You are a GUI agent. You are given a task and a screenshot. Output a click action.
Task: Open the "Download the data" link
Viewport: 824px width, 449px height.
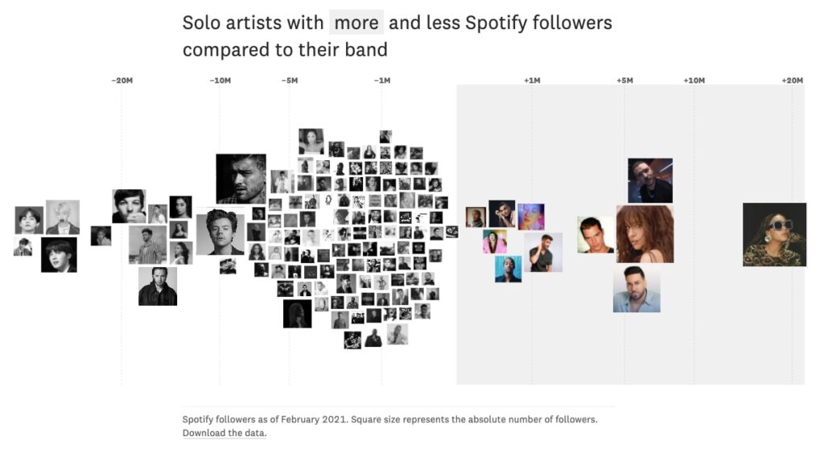click(224, 433)
